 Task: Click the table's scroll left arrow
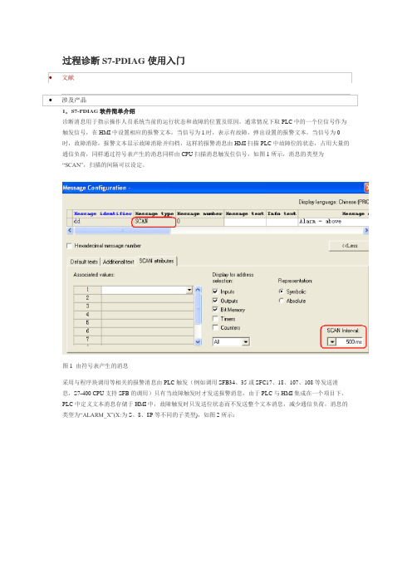70,231
